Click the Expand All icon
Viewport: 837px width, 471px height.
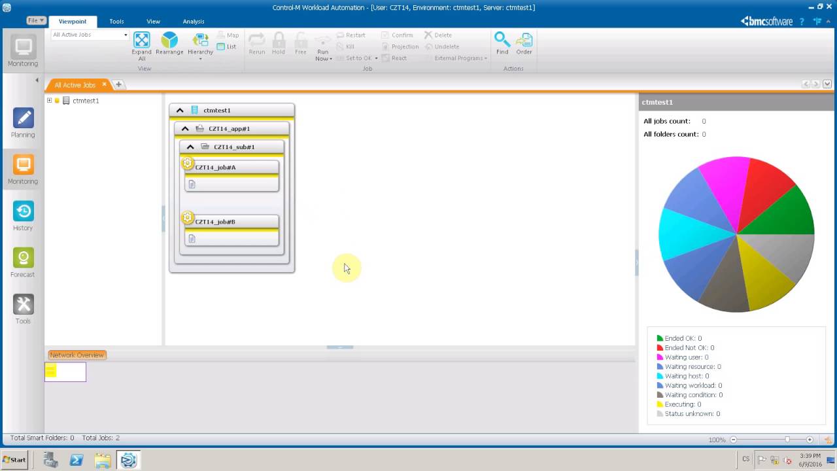click(142, 40)
